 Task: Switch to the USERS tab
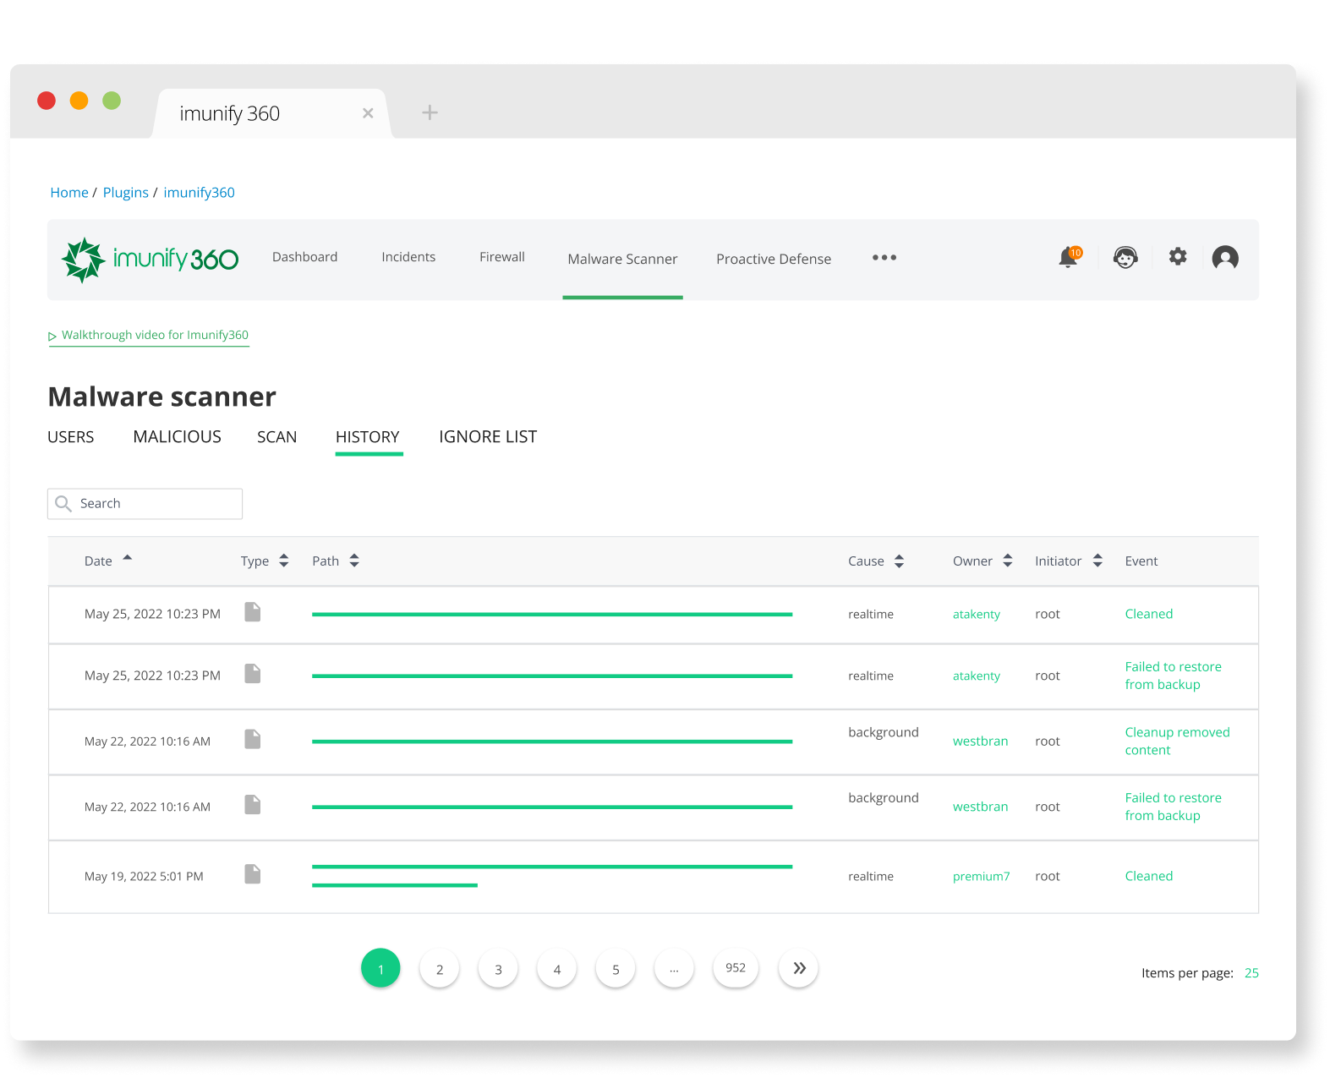click(x=71, y=437)
